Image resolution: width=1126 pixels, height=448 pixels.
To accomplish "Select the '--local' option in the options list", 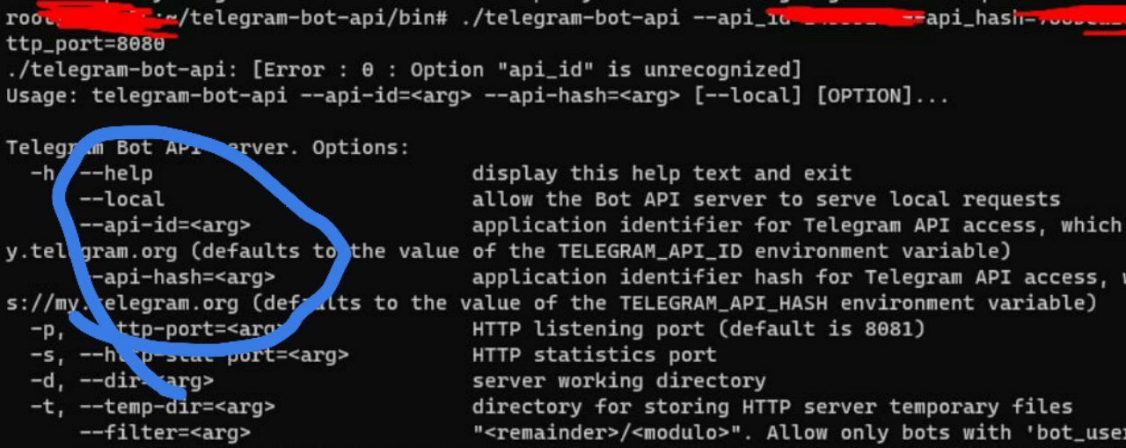I will click(121, 199).
